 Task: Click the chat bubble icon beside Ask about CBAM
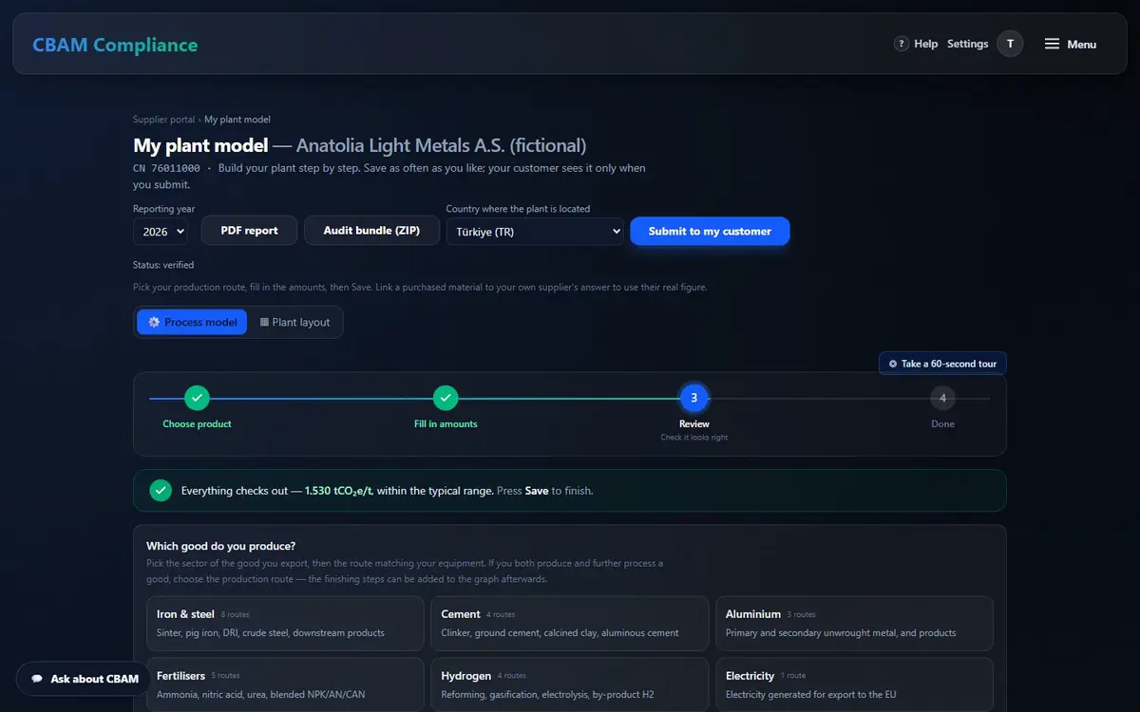click(37, 679)
